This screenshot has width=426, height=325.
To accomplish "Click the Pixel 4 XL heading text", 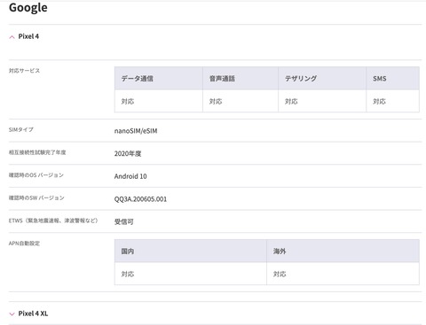I will pyautogui.click(x=33, y=313).
